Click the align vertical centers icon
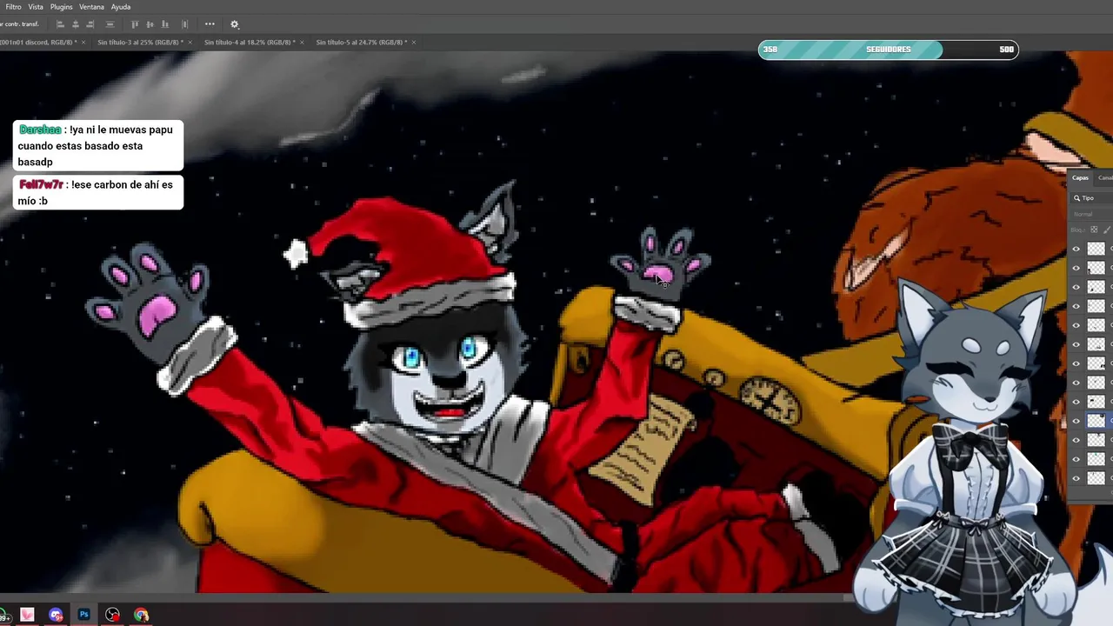 pos(151,24)
